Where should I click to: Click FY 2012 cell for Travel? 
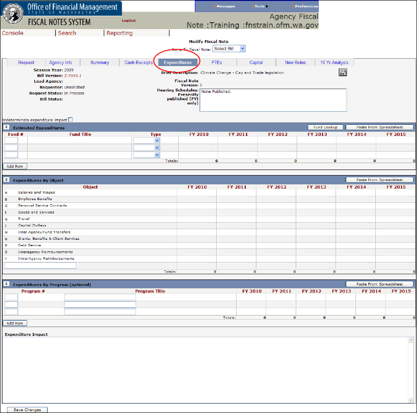click(x=276, y=219)
